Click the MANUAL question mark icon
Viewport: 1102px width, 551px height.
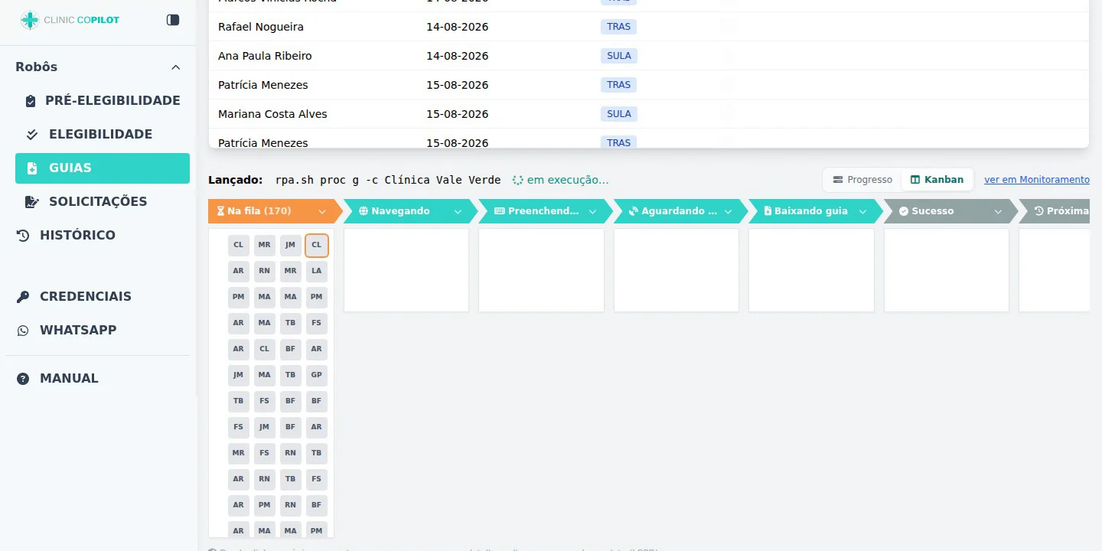23,379
